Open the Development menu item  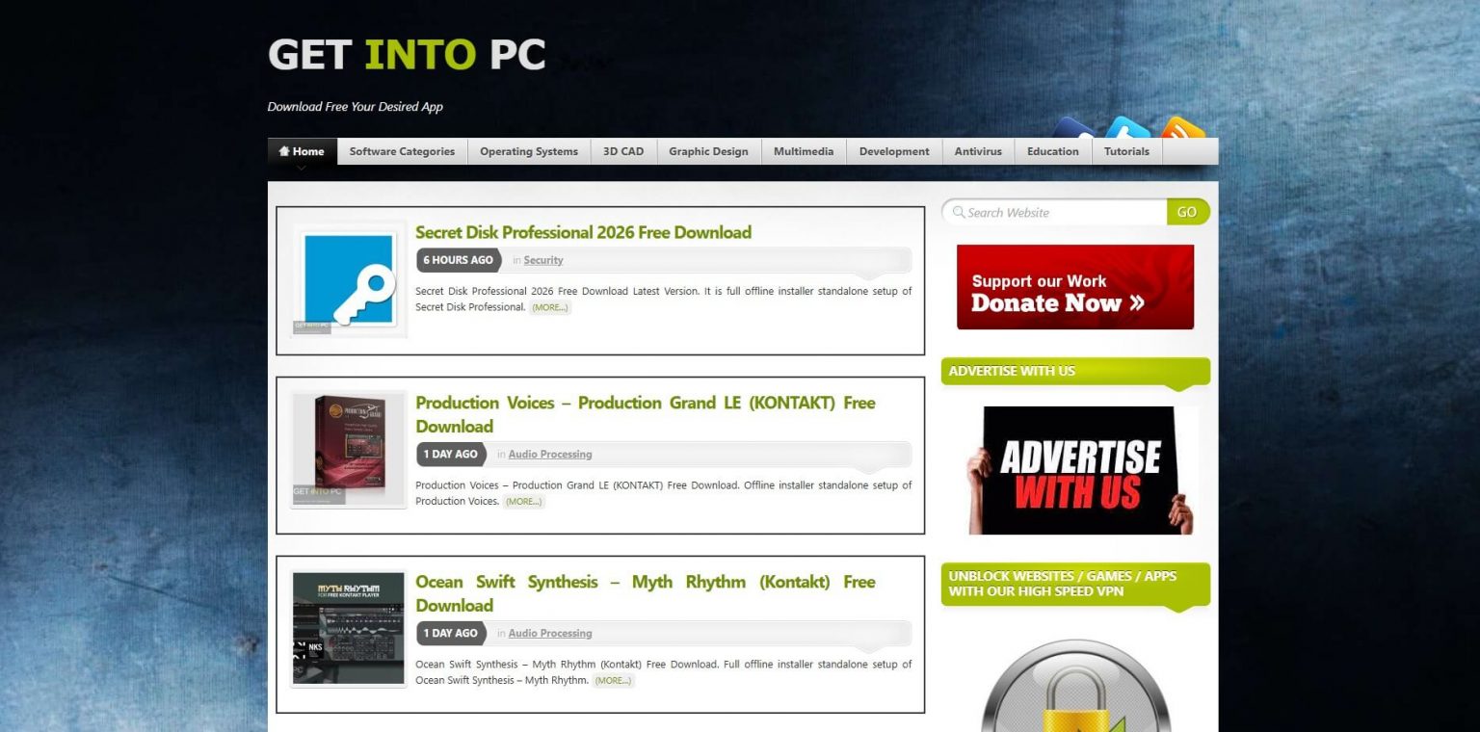[x=894, y=151]
